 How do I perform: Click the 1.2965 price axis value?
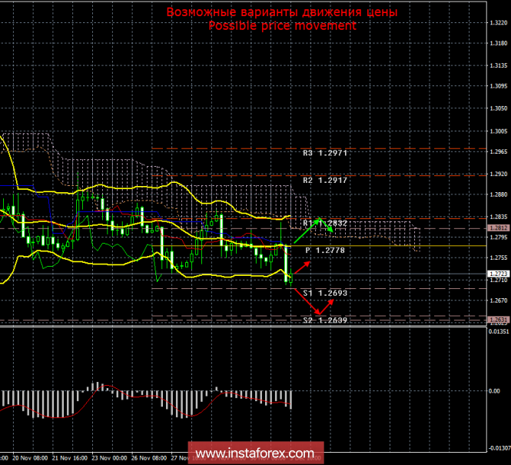tap(499, 152)
